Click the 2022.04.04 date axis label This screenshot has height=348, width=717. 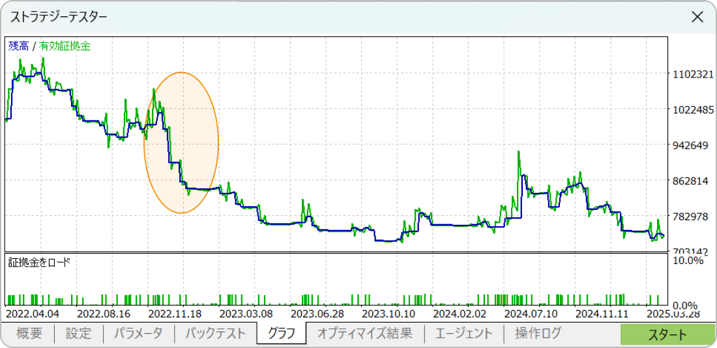[x=30, y=314]
